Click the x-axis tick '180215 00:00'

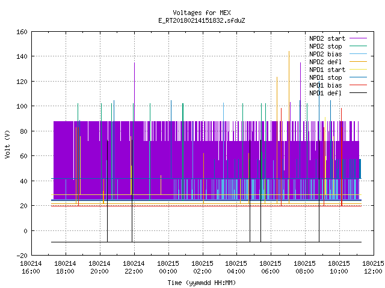point(168,268)
